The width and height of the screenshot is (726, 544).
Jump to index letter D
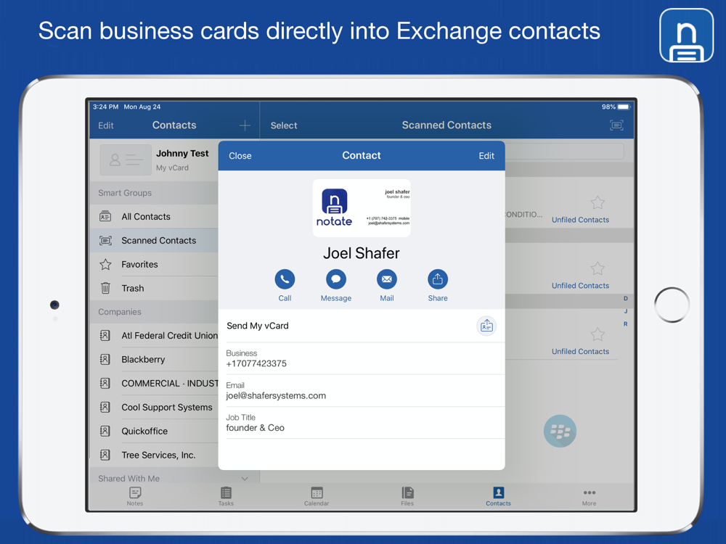coord(626,298)
